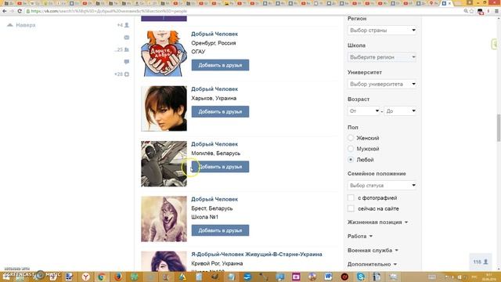The width and height of the screenshot is (501, 282).
Task: Open Google Drive taskbar icon
Action: pyautogui.click(x=182, y=277)
